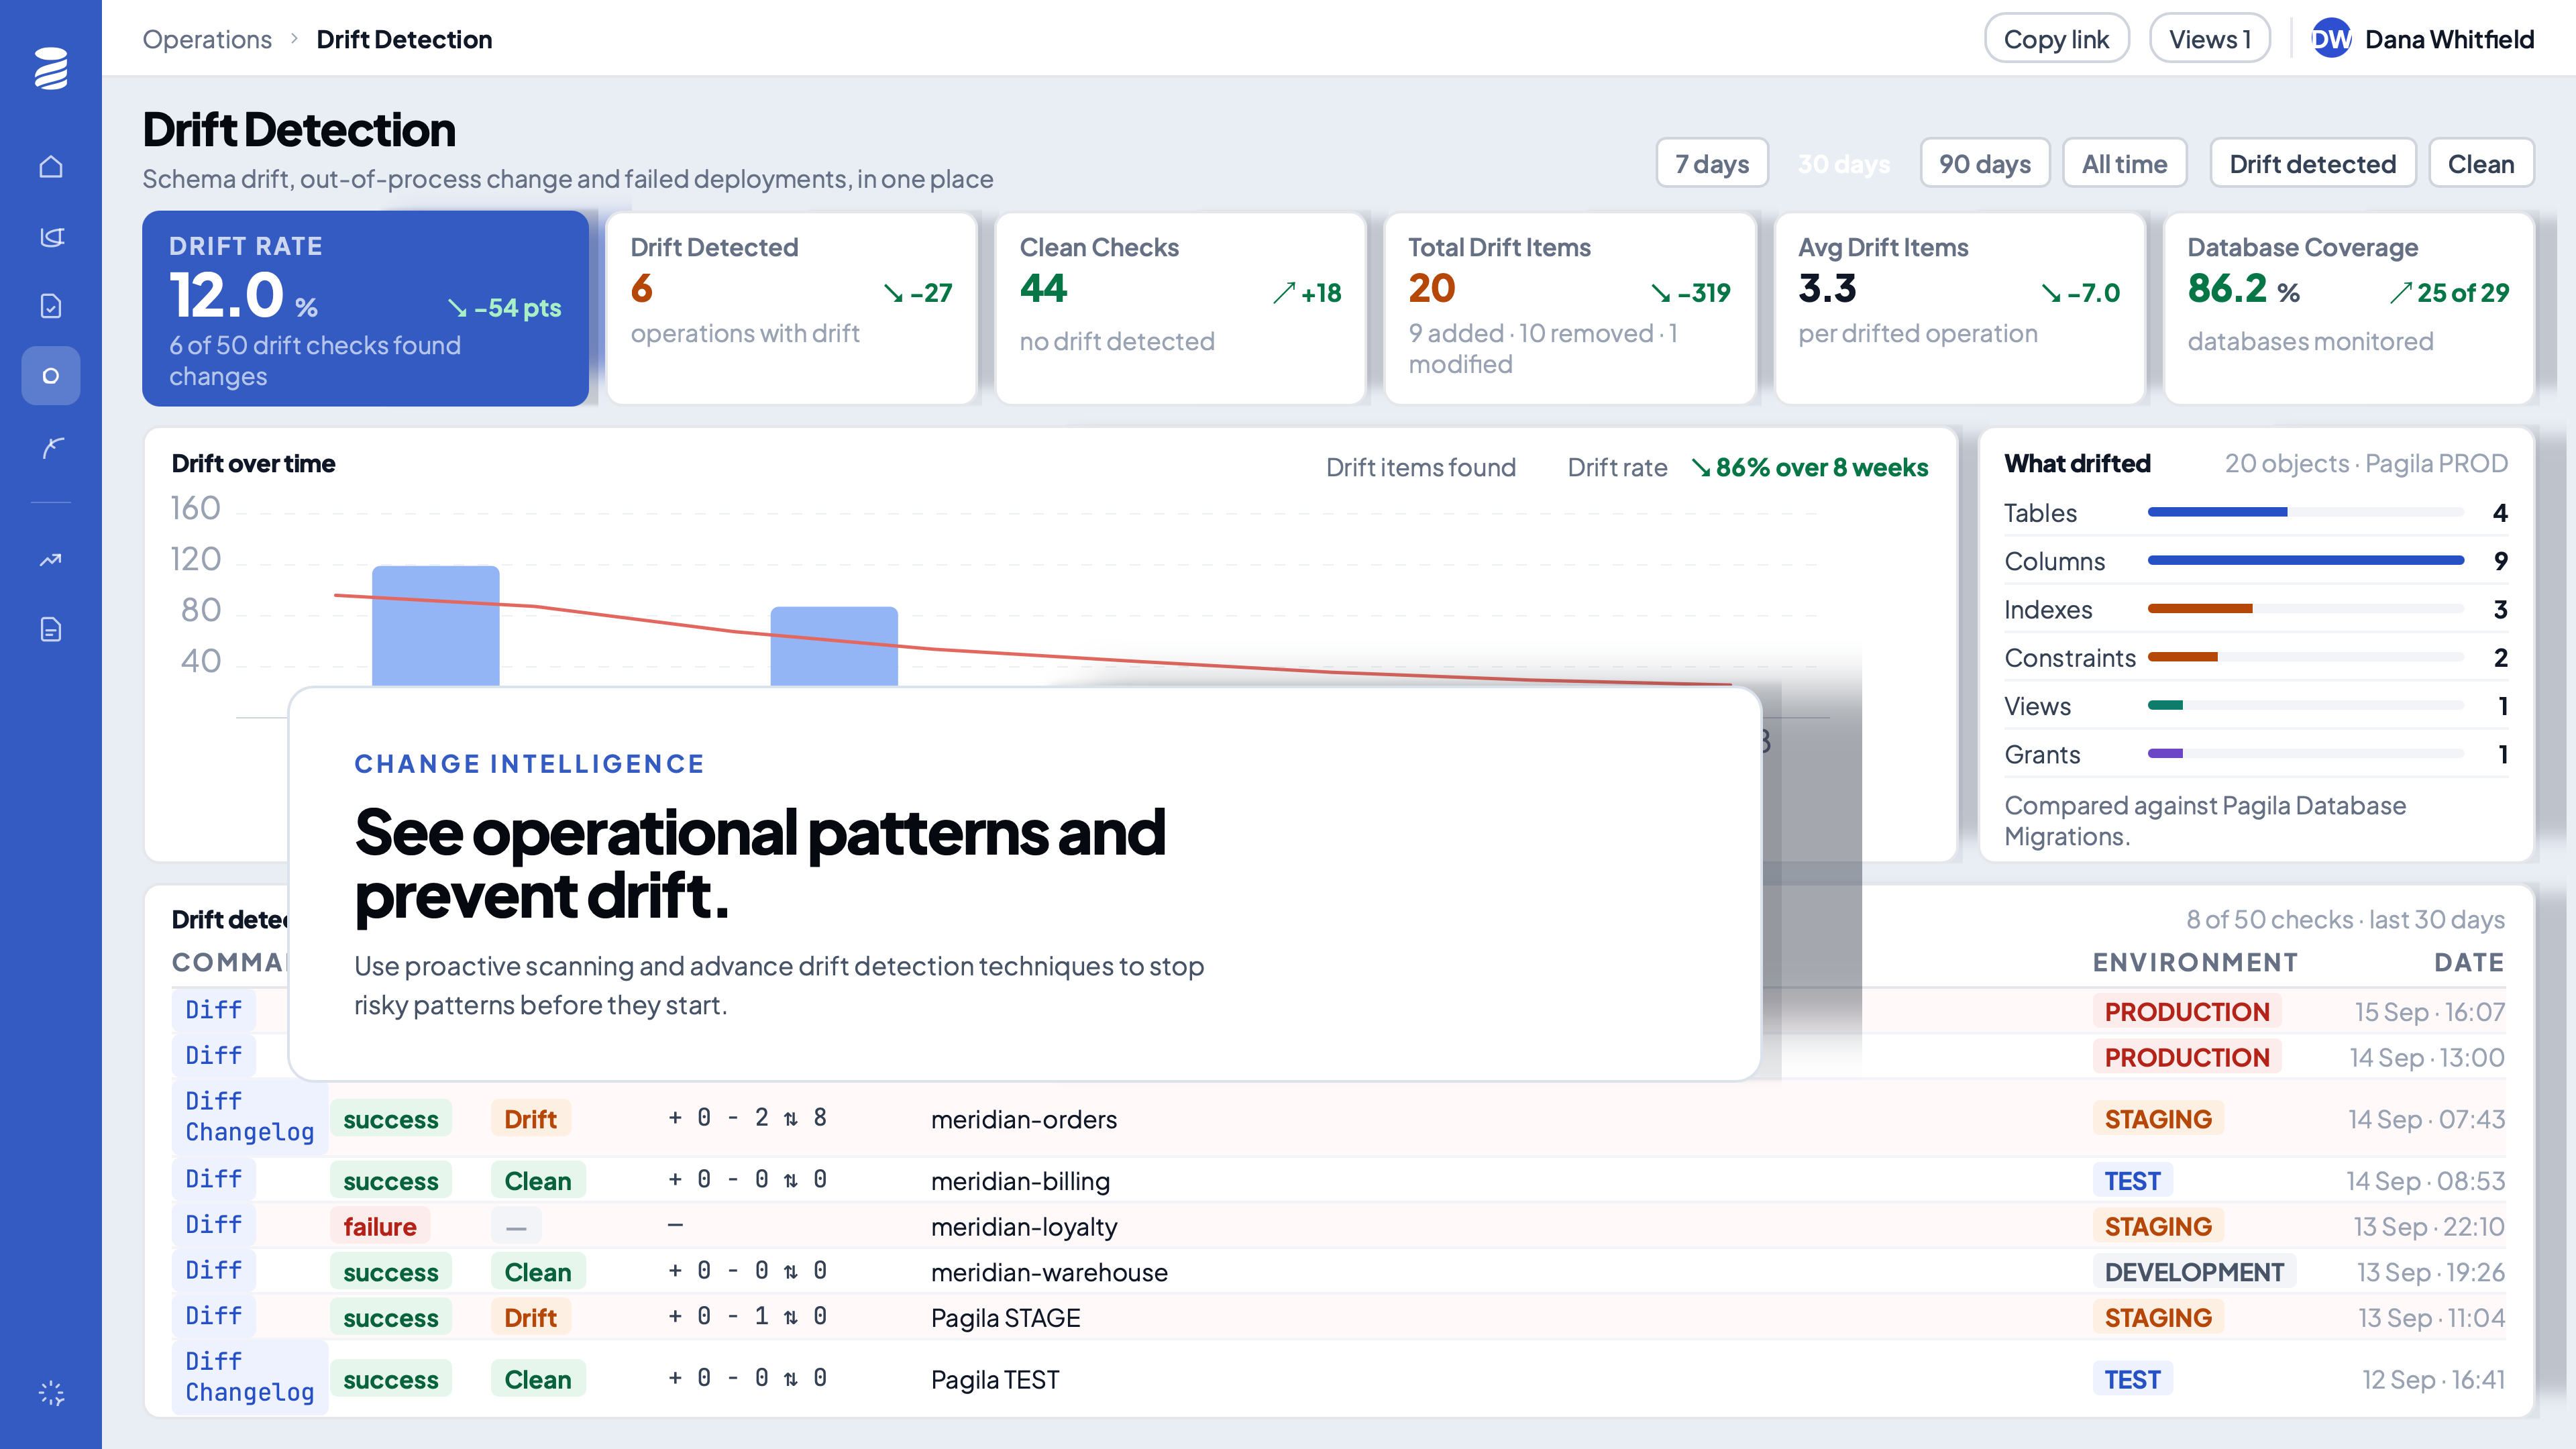The height and width of the screenshot is (1449, 2576).
Task: Select the 90 days range
Action: tap(1984, 163)
